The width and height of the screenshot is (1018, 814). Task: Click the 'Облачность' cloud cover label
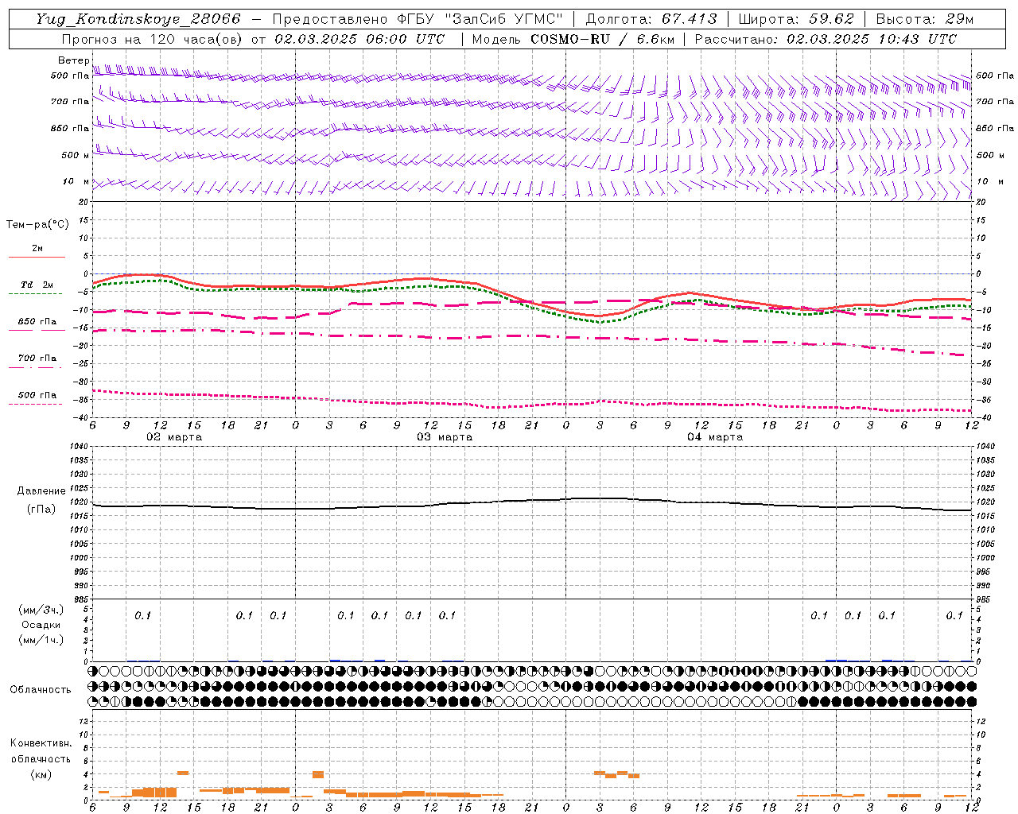[x=41, y=689]
